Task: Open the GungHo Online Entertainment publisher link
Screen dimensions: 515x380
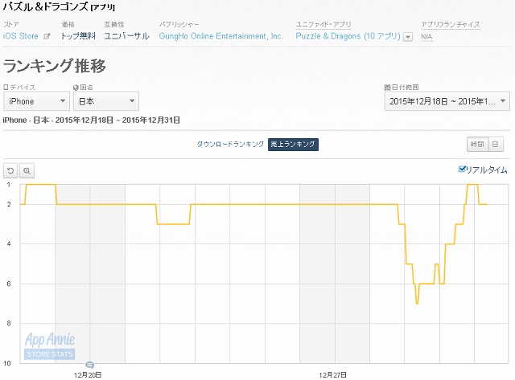Action: click(x=221, y=36)
